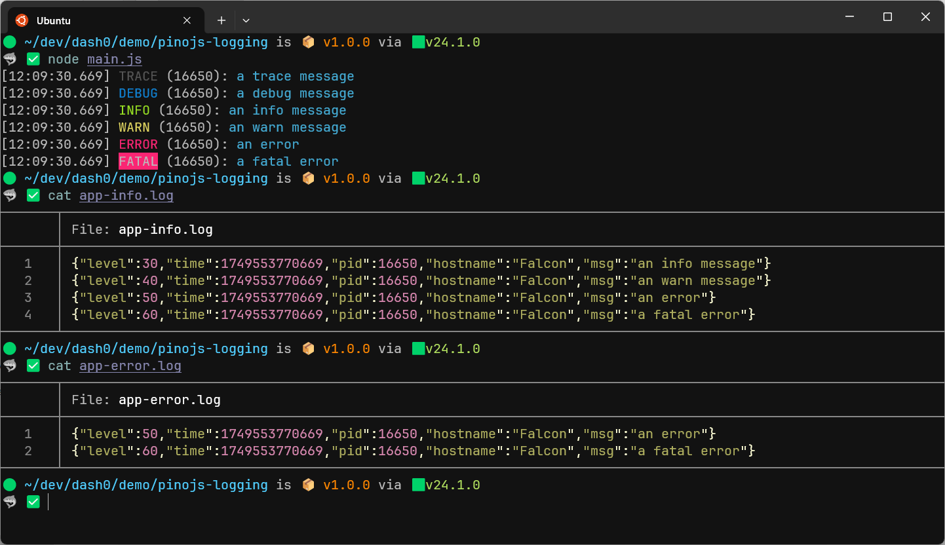Click Node.js green icon on first prompt line

[x=418, y=43]
